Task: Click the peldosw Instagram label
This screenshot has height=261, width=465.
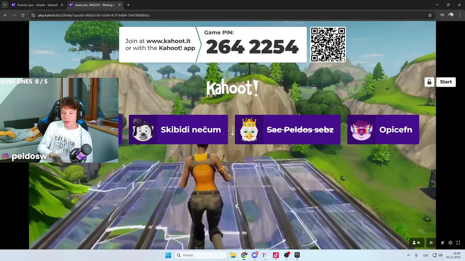Action: 25,156
